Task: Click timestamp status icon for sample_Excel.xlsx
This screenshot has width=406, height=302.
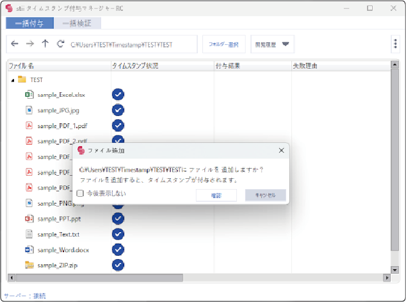Action: point(118,95)
